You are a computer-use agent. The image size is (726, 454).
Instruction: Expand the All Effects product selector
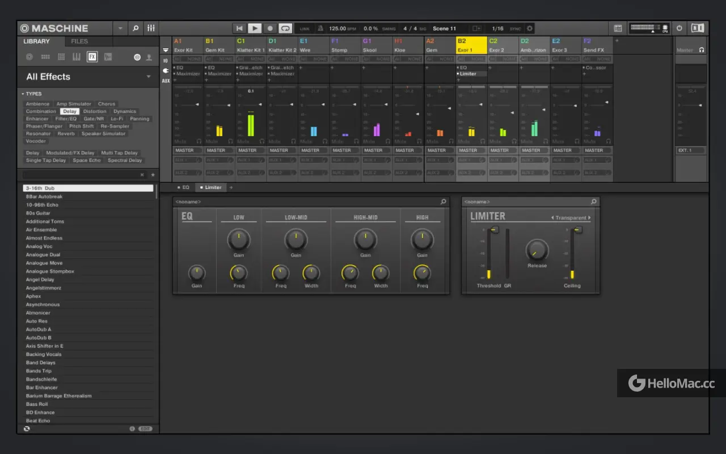[149, 77]
